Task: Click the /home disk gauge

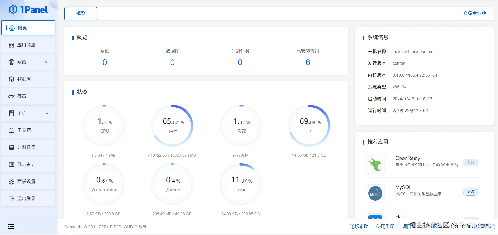Action: pyautogui.click(x=173, y=184)
